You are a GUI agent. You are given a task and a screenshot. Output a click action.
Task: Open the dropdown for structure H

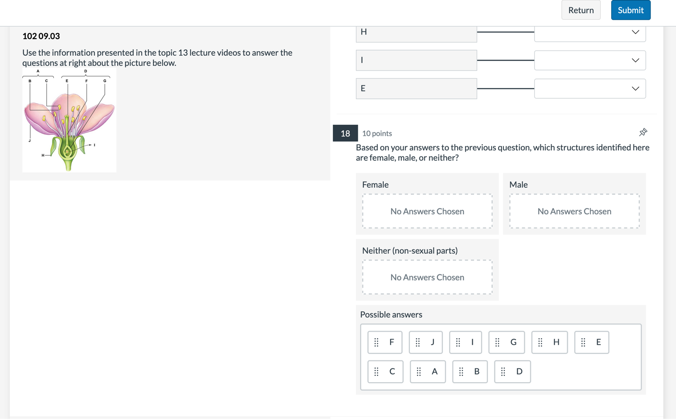pyautogui.click(x=589, y=32)
